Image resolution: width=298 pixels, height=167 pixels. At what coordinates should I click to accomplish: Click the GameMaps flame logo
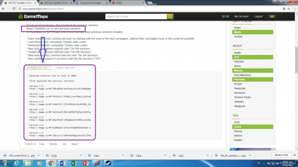21,16
